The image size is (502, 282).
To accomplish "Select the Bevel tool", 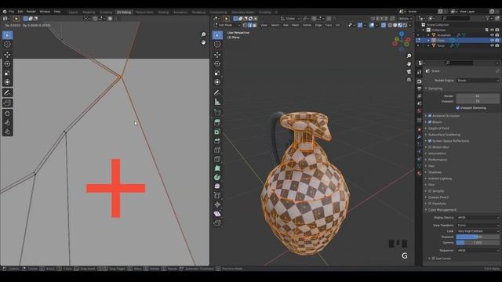I will [217, 141].
